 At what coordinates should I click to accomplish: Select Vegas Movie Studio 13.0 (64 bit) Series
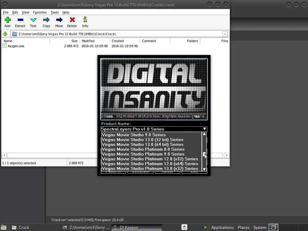coord(152,144)
